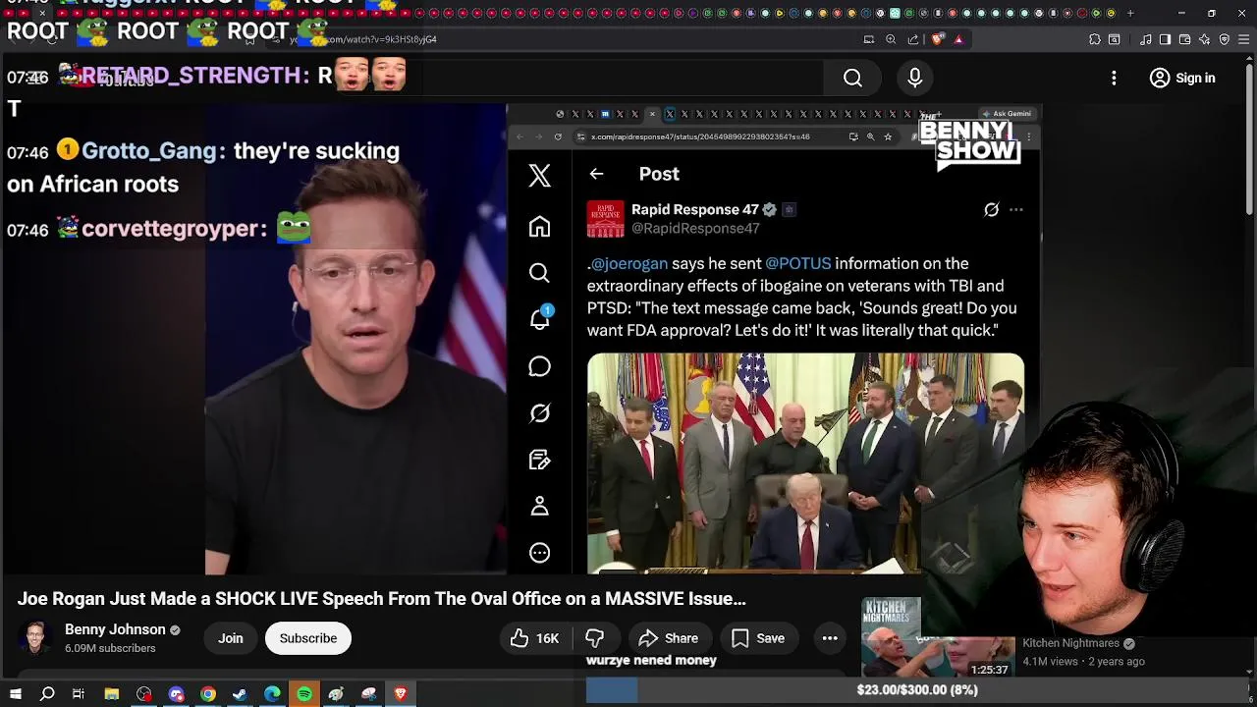Click the Grok icon in X sidebar
Image resolution: width=1257 pixels, height=707 pixels.
(x=539, y=413)
